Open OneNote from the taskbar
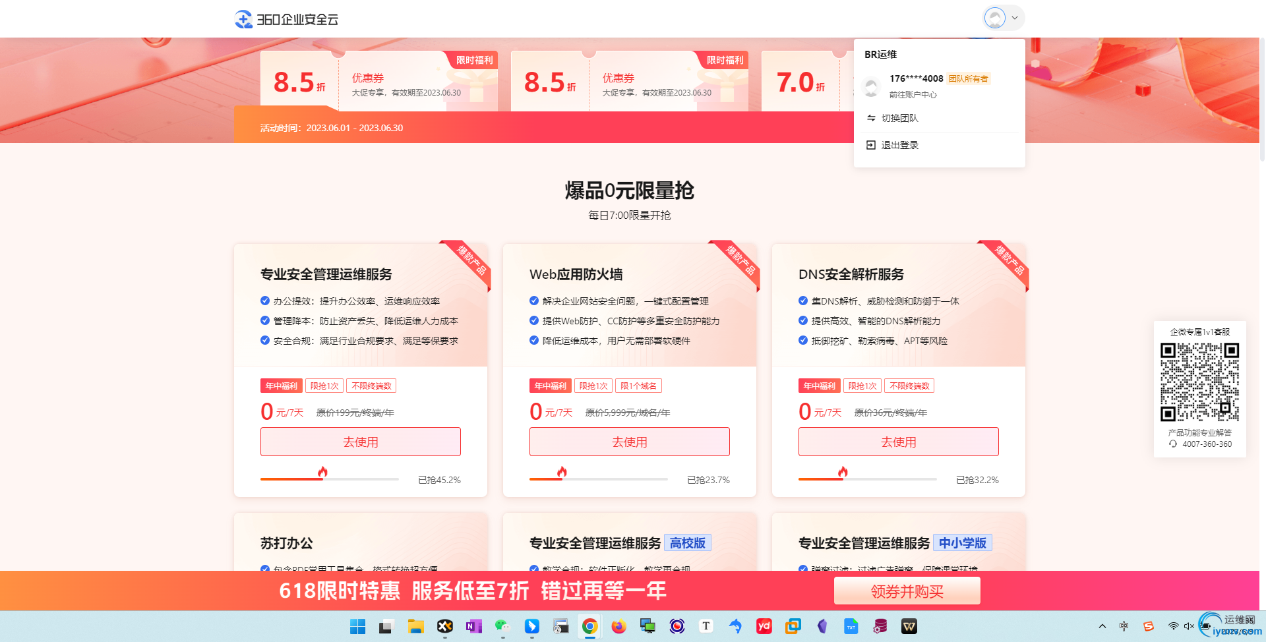This screenshot has width=1266, height=642. point(473,626)
